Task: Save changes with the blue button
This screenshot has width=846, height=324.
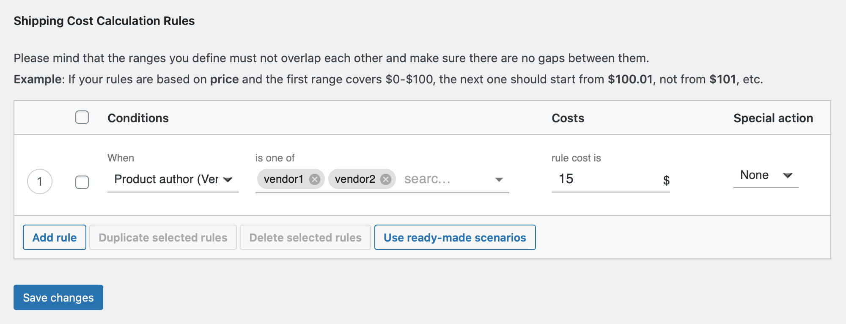Action: (58, 297)
